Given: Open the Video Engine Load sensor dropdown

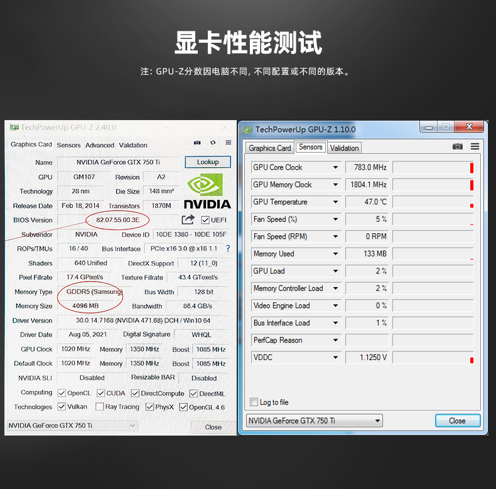Looking at the screenshot, I should 335,305.
